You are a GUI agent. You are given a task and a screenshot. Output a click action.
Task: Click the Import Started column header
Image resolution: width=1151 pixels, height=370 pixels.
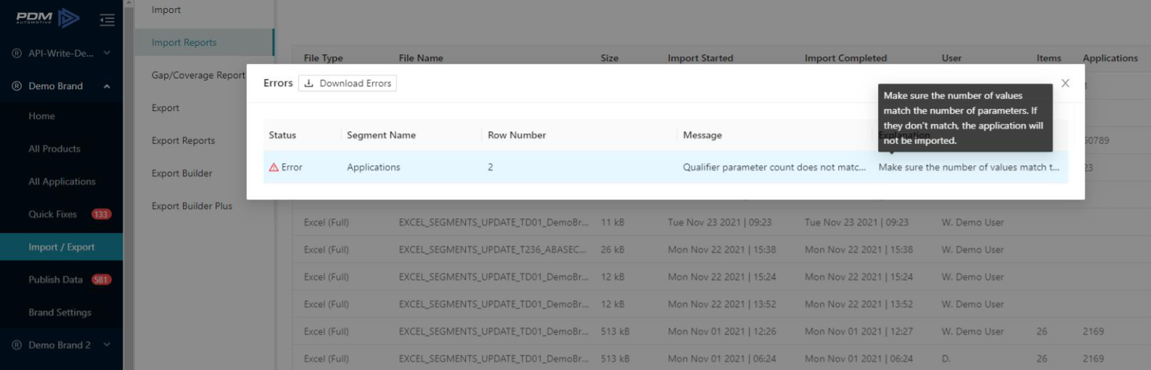700,58
